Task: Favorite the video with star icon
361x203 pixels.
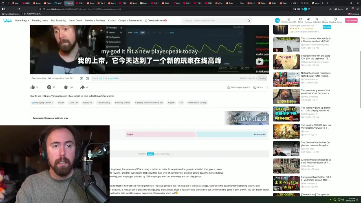Action: pos(66,87)
